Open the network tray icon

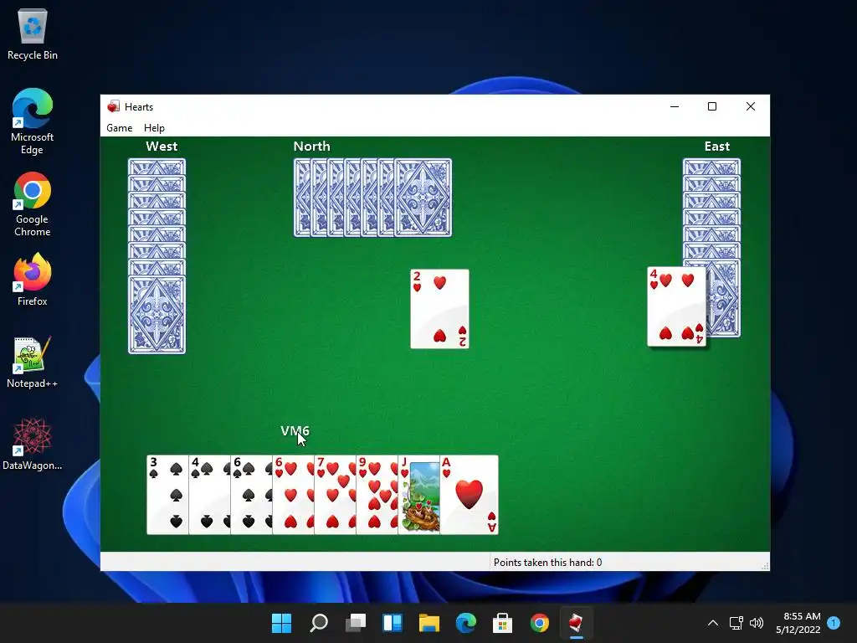tap(736, 623)
